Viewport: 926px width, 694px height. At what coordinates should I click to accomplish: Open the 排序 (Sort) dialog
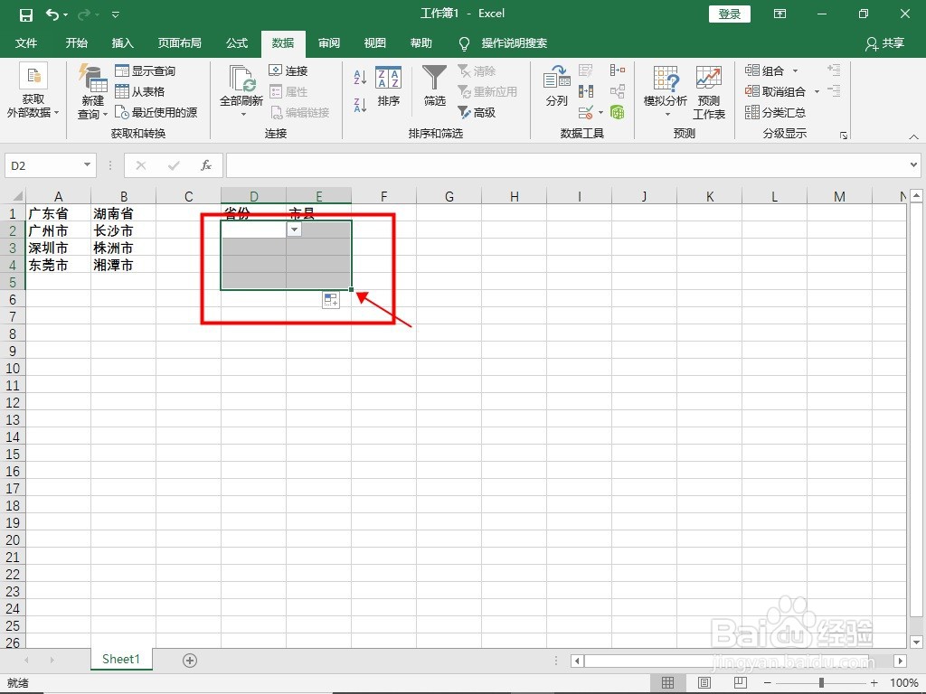(389, 86)
